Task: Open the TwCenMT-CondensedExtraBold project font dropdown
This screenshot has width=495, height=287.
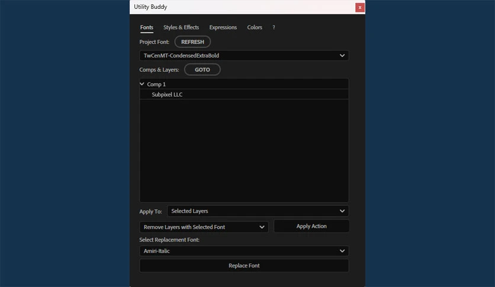Action: [244, 56]
